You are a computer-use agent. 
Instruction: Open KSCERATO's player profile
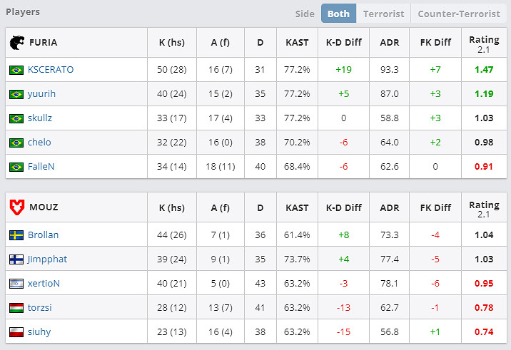(x=51, y=70)
